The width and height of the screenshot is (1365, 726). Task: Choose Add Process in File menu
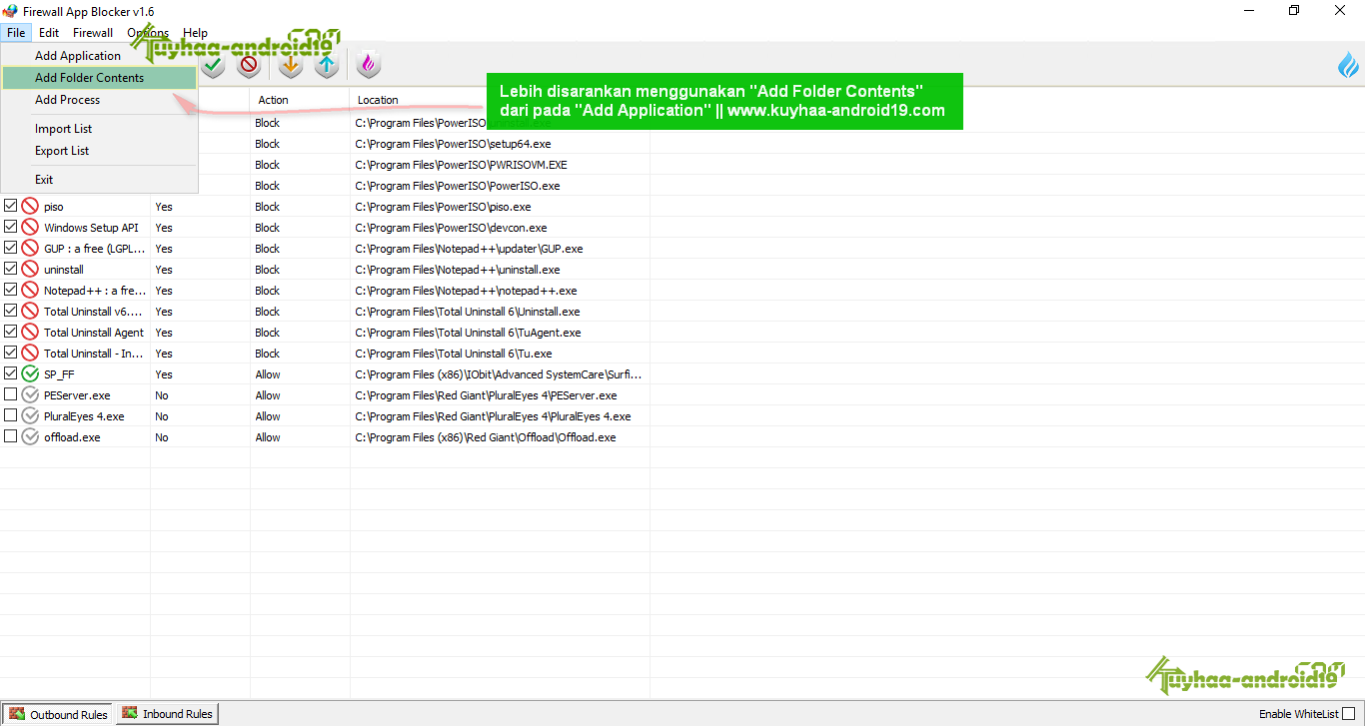click(x=99, y=100)
